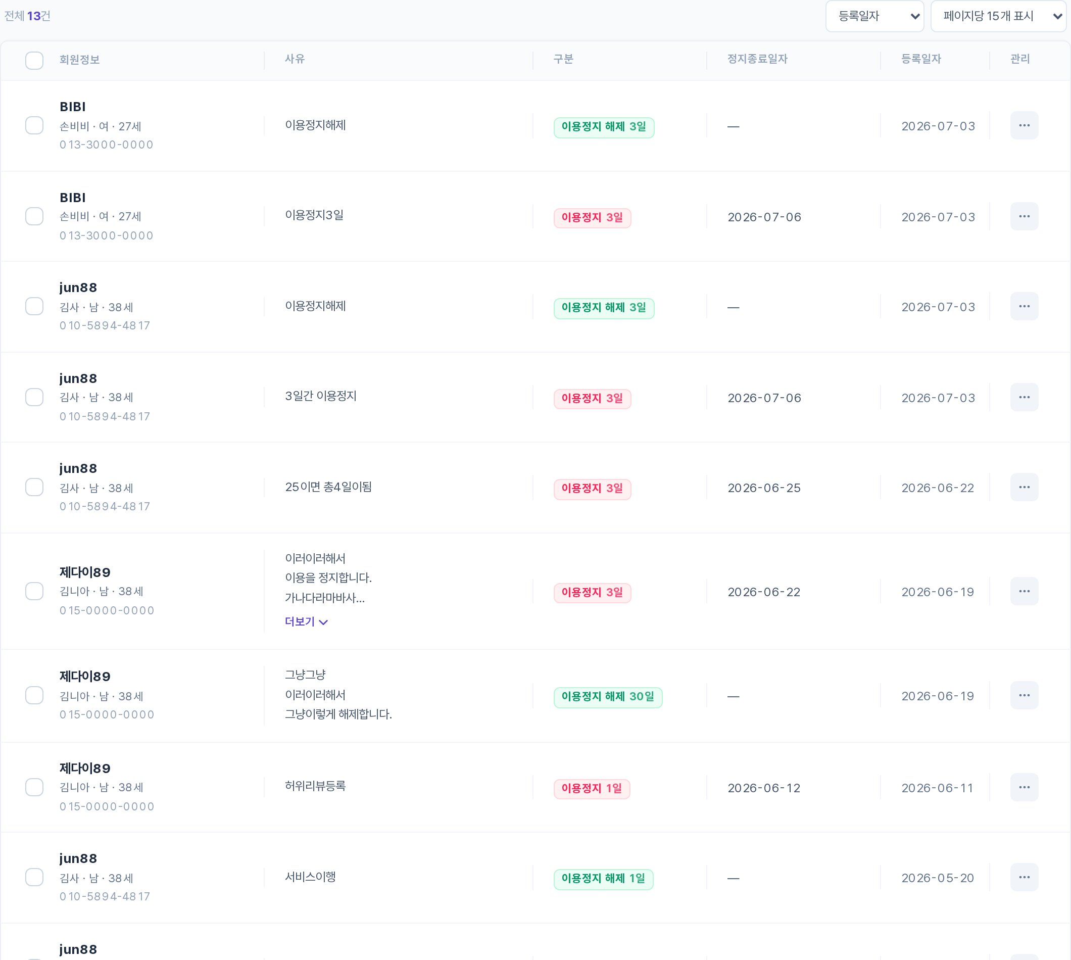Select checkbox for jun88 3일간 이용정지 row
The height and width of the screenshot is (960, 1071).
pyautogui.click(x=34, y=397)
